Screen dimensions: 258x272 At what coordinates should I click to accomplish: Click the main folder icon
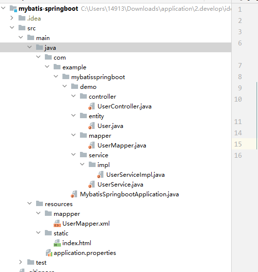point(31,38)
